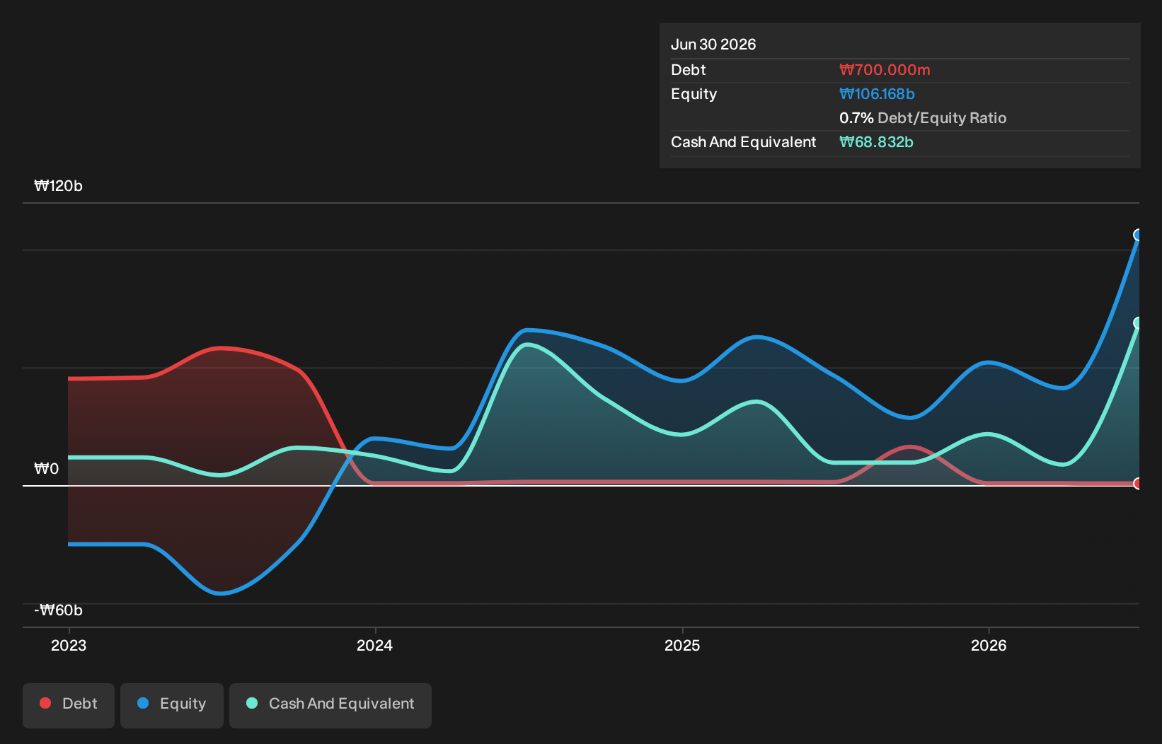Image resolution: width=1162 pixels, height=744 pixels.
Task: Click the 2024 x-axis label
Action: tap(374, 645)
